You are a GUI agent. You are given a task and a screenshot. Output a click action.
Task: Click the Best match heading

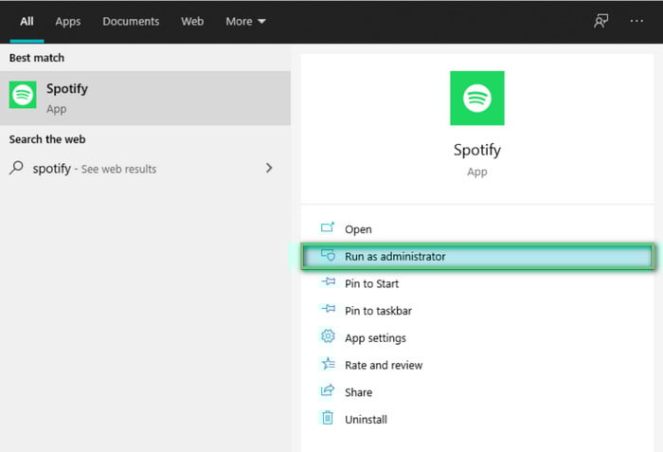37,58
